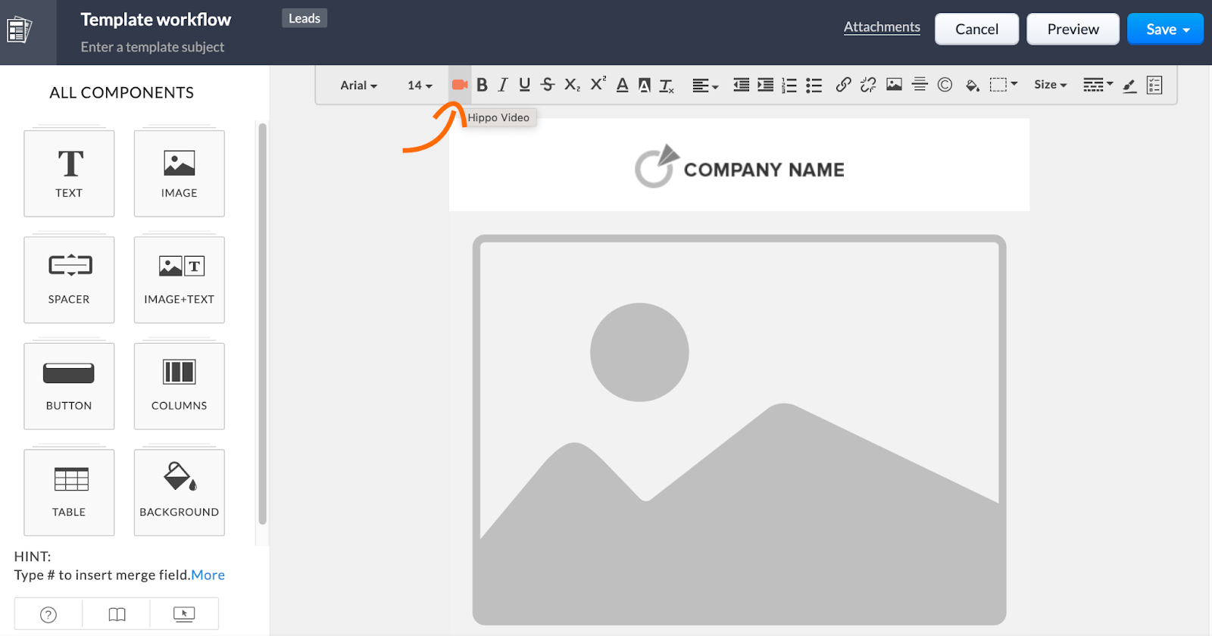Clear text formatting

pyautogui.click(x=667, y=86)
